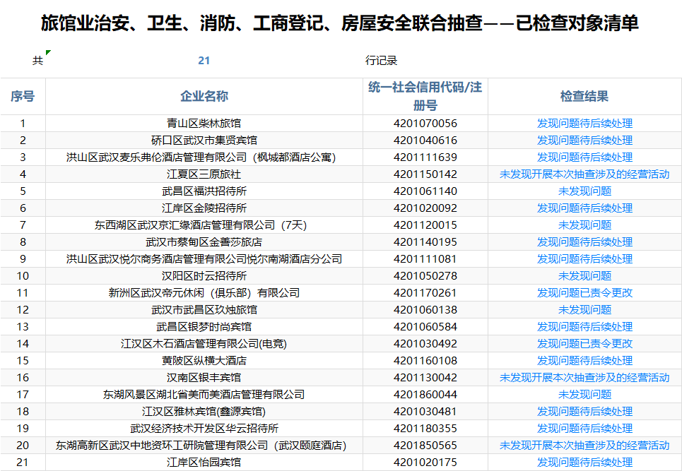The width and height of the screenshot is (682, 471).
Task: Open result link for 武汉市武昌区玖烛旅馆
Action: (x=584, y=310)
